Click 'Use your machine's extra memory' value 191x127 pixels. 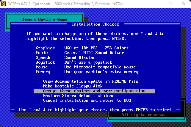tap(101, 72)
